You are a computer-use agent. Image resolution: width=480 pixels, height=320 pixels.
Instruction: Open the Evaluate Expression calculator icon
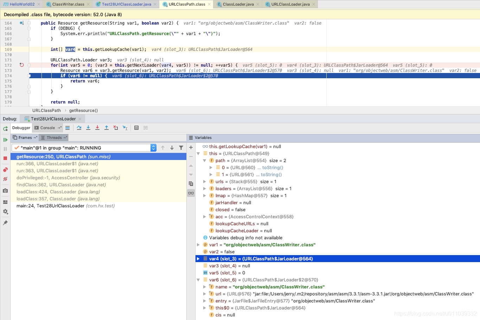click(x=136, y=128)
